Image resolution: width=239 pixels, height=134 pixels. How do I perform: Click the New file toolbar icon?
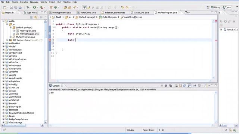point(5,7)
